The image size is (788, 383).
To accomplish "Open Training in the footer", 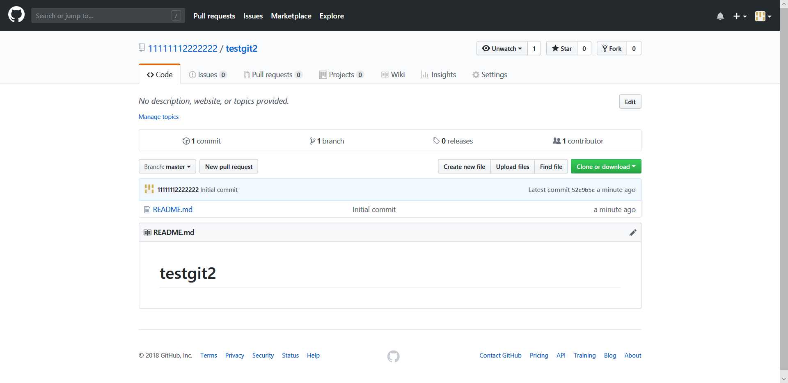I will click(x=584, y=356).
